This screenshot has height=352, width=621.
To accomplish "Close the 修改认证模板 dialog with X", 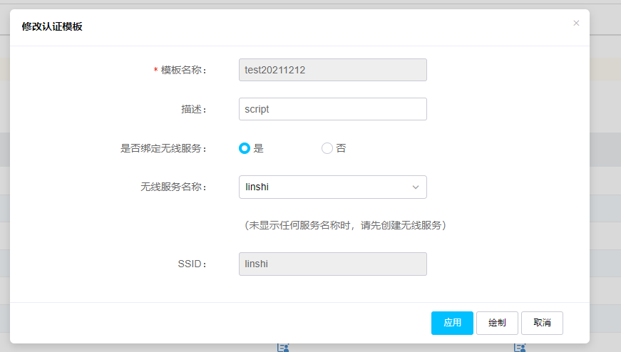I will pos(576,23).
